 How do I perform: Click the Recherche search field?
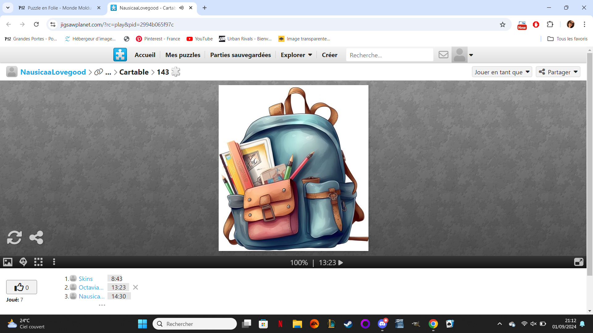click(x=389, y=55)
